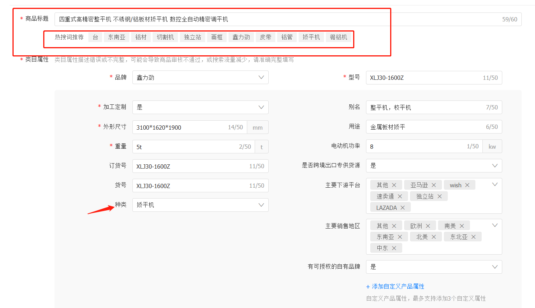Remove the 亚马逊 platform tag

point(434,185)
